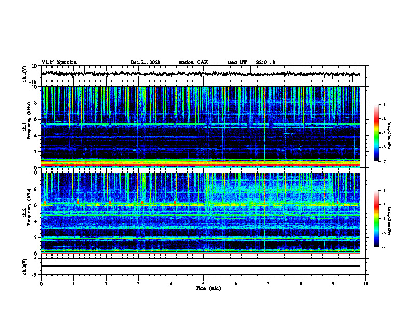Image resolution: width=412 pixels, height=318 pixels.
Task: Click the "5" tick on time axis
Action: pos(203,284)
